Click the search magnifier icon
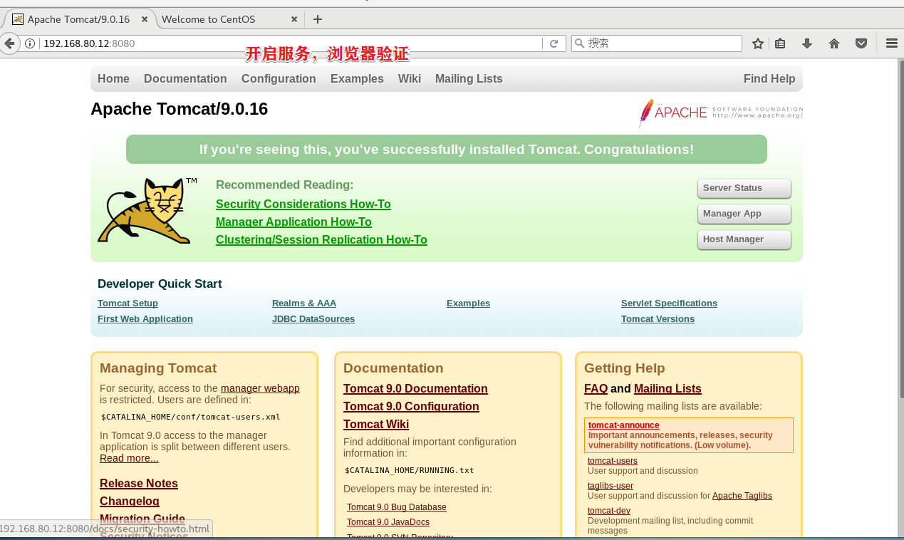 pyautogui.click(x=580, y=43)
